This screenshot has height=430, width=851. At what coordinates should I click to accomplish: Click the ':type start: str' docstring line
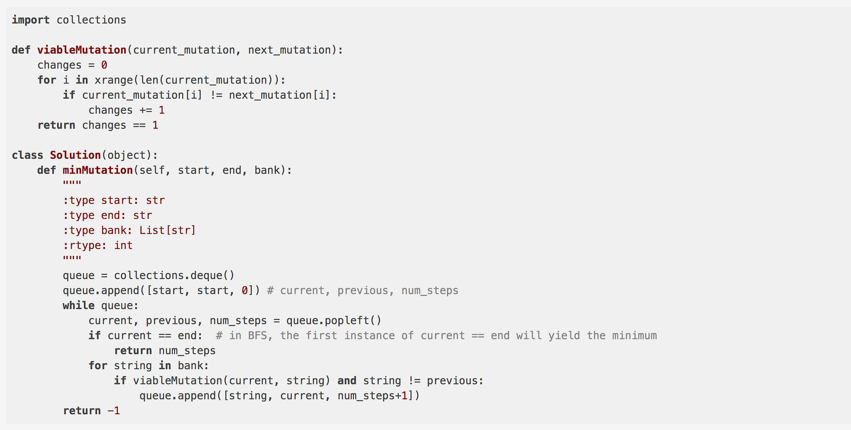[x=114, y=201]
